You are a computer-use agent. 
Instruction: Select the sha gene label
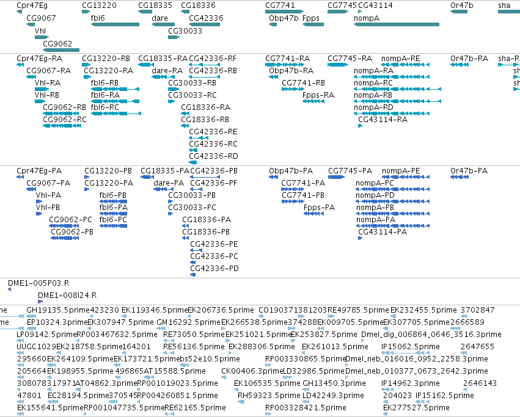click(504, 5)
